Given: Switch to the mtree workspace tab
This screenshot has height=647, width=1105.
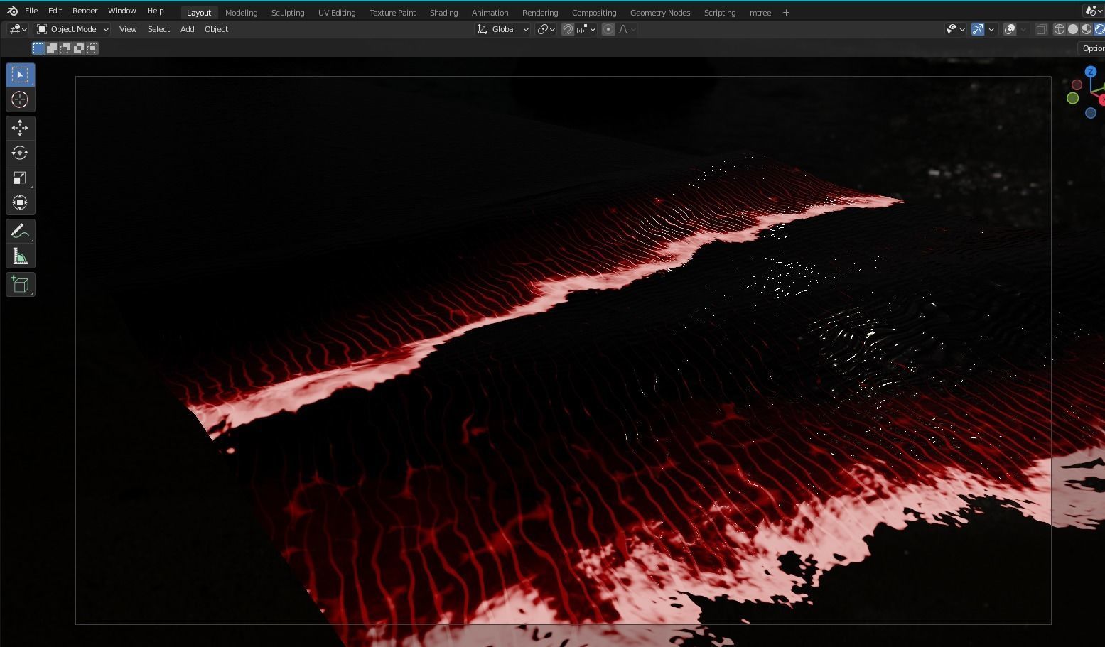Looking at the screenshot, I should pos(760,13).
